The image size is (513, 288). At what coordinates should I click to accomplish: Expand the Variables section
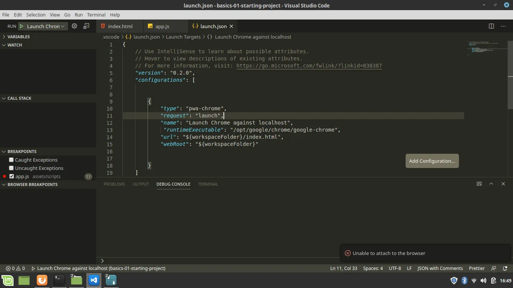[18, 37]
